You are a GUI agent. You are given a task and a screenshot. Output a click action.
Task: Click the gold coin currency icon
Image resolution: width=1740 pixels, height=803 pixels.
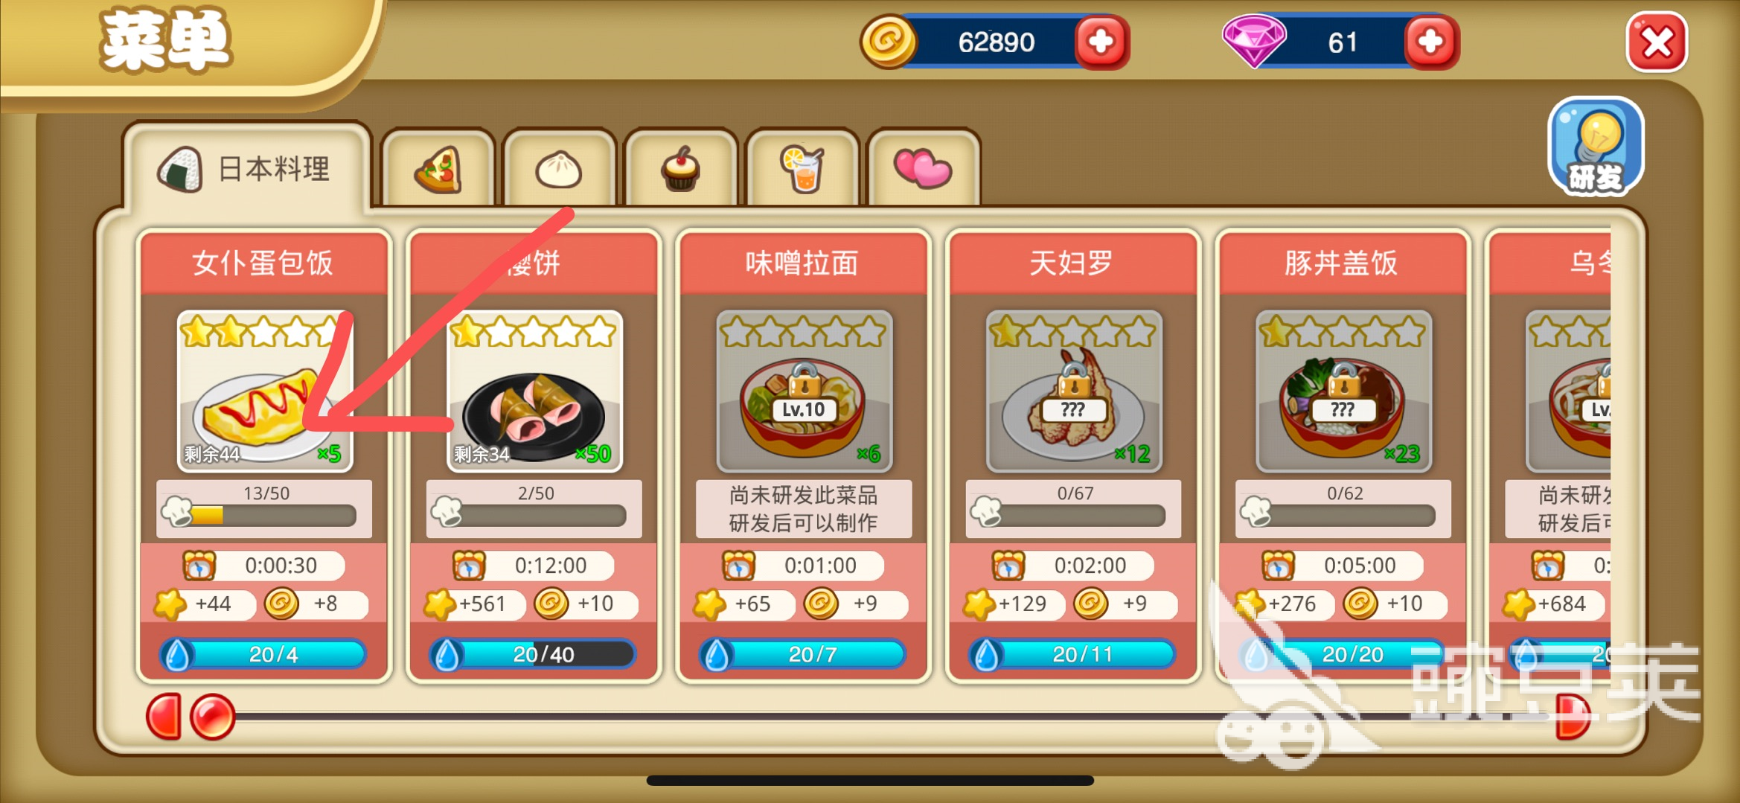[x=888, y=41]
